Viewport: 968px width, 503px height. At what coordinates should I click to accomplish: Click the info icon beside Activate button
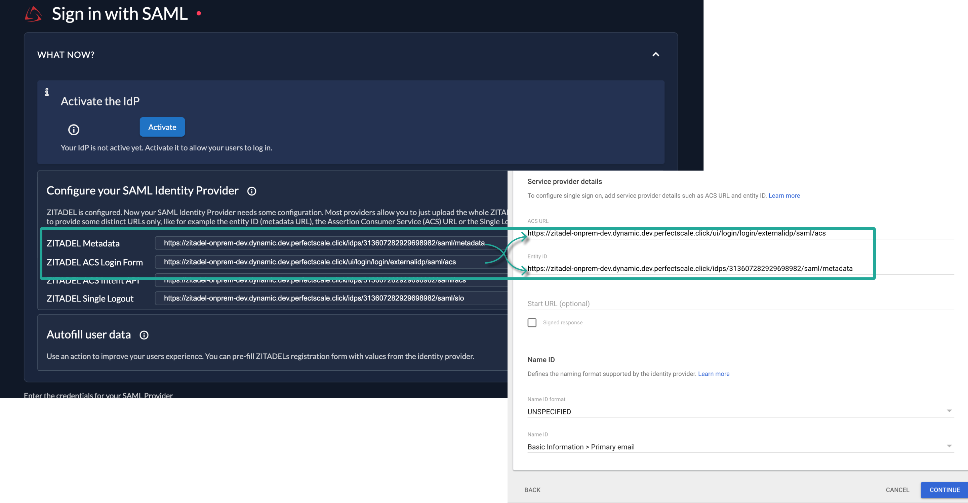click(x=74, y=130)
